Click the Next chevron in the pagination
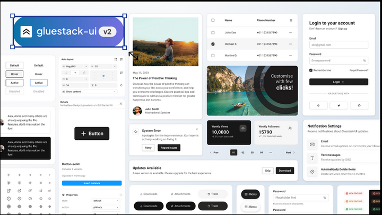Screen dimensions: 382x215 294,153
